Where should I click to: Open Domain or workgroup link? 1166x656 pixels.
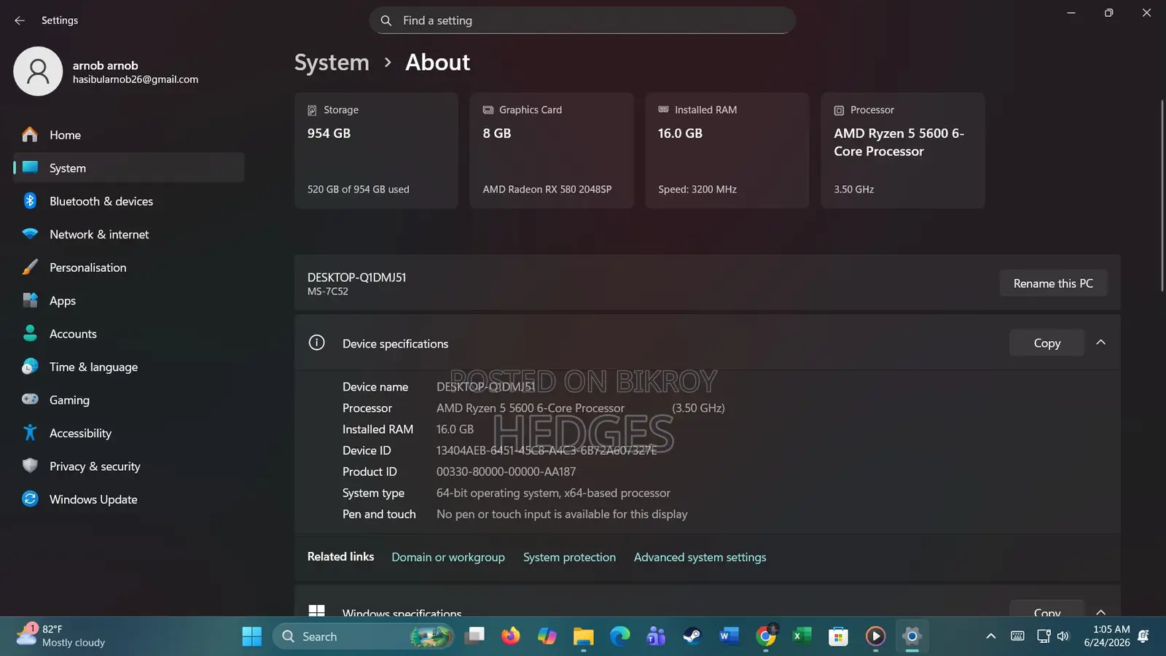pos(448,557)
